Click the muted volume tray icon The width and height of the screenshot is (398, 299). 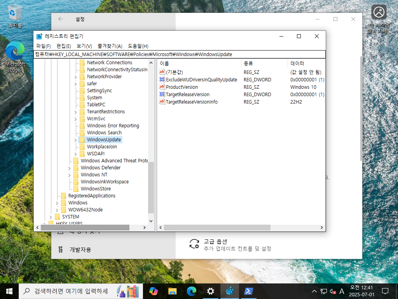pos(333,291)
